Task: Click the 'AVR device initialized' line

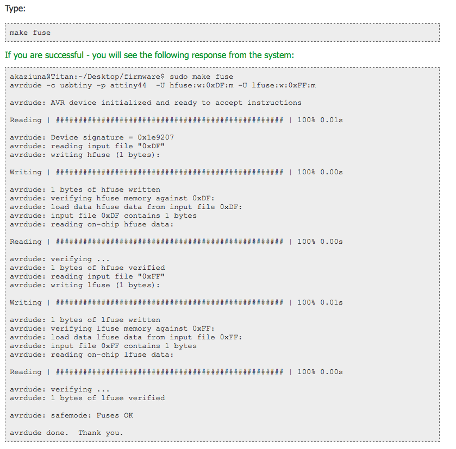Action: pos(155,103)
